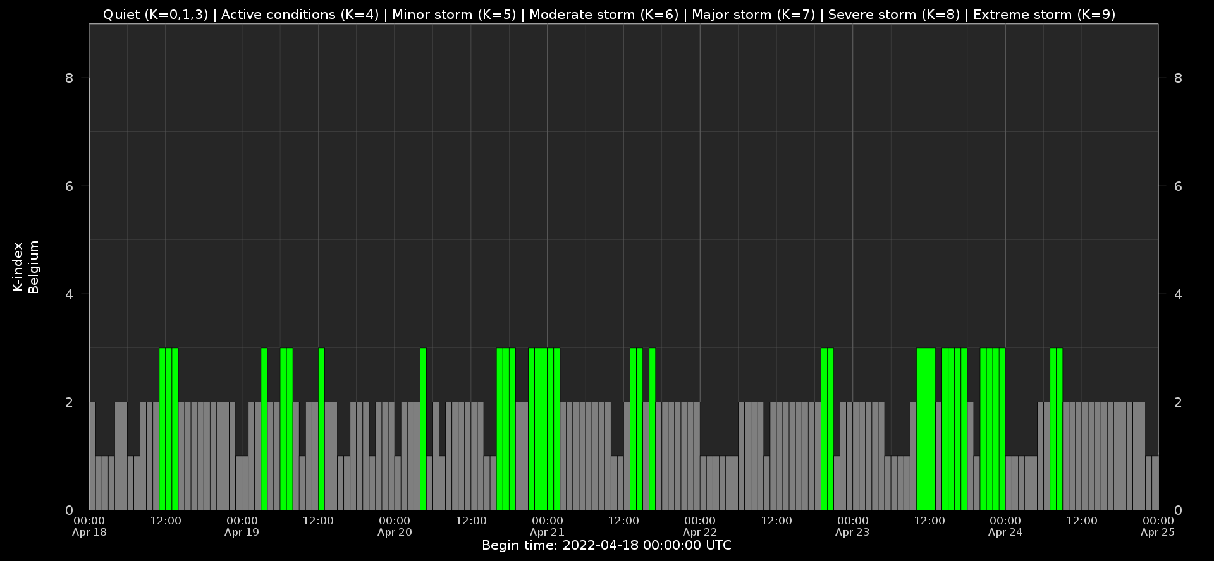Click the '2' tick on the right axis
Image resolution: width=1214 pixels, height=561 pixels.
pyautogui.click(x=1178, y=402)
